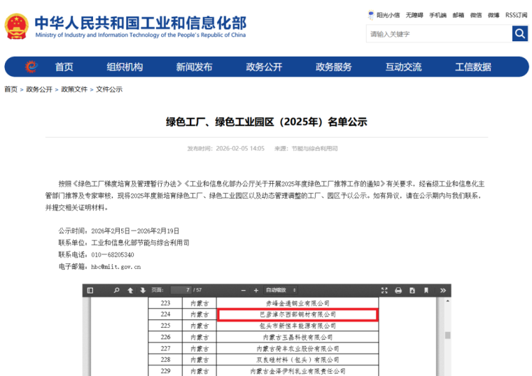Toggle the PDF viewer sidebar
The image size is (532, 376).
[90, 290]
